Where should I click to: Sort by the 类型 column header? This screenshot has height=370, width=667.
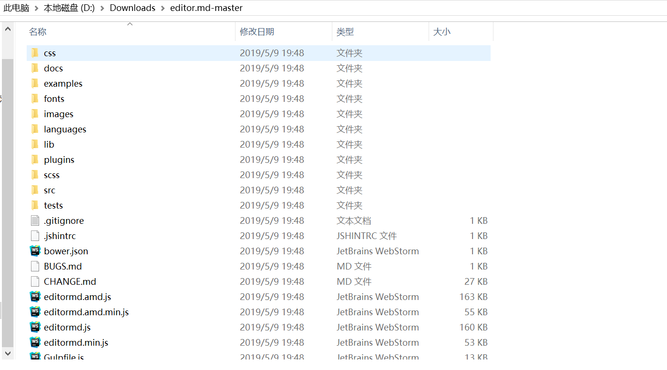pyautogui.click(x=345, y=32)
